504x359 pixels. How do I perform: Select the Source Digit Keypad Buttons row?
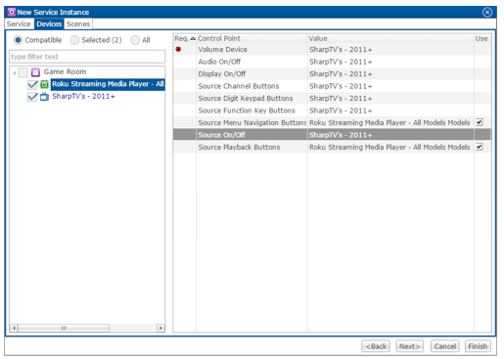coord(332,98)
